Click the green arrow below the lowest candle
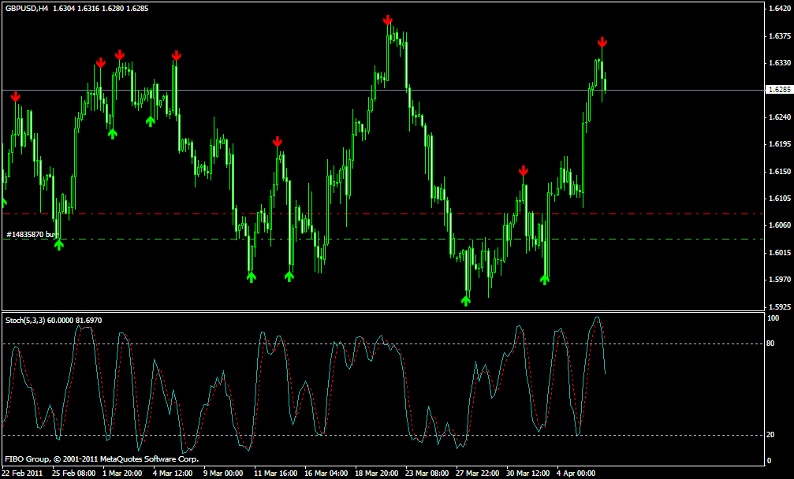Image resolution: width=794 pixels, height=479 pixels. tap(466, 301)
